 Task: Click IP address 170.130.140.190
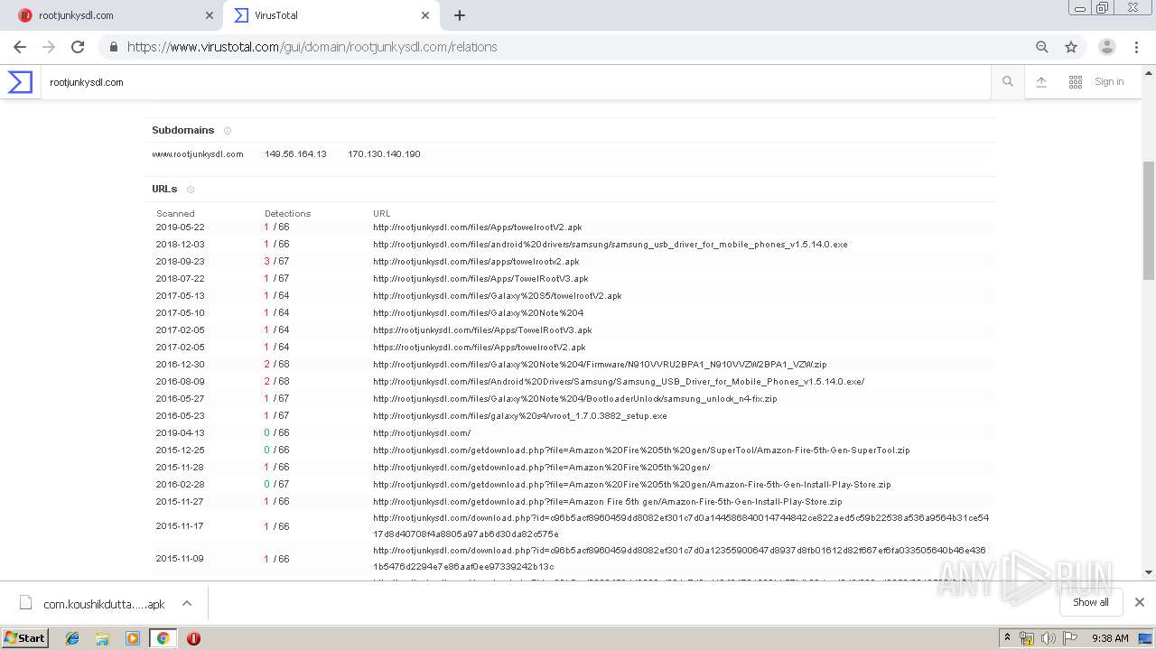coord(384,154)
